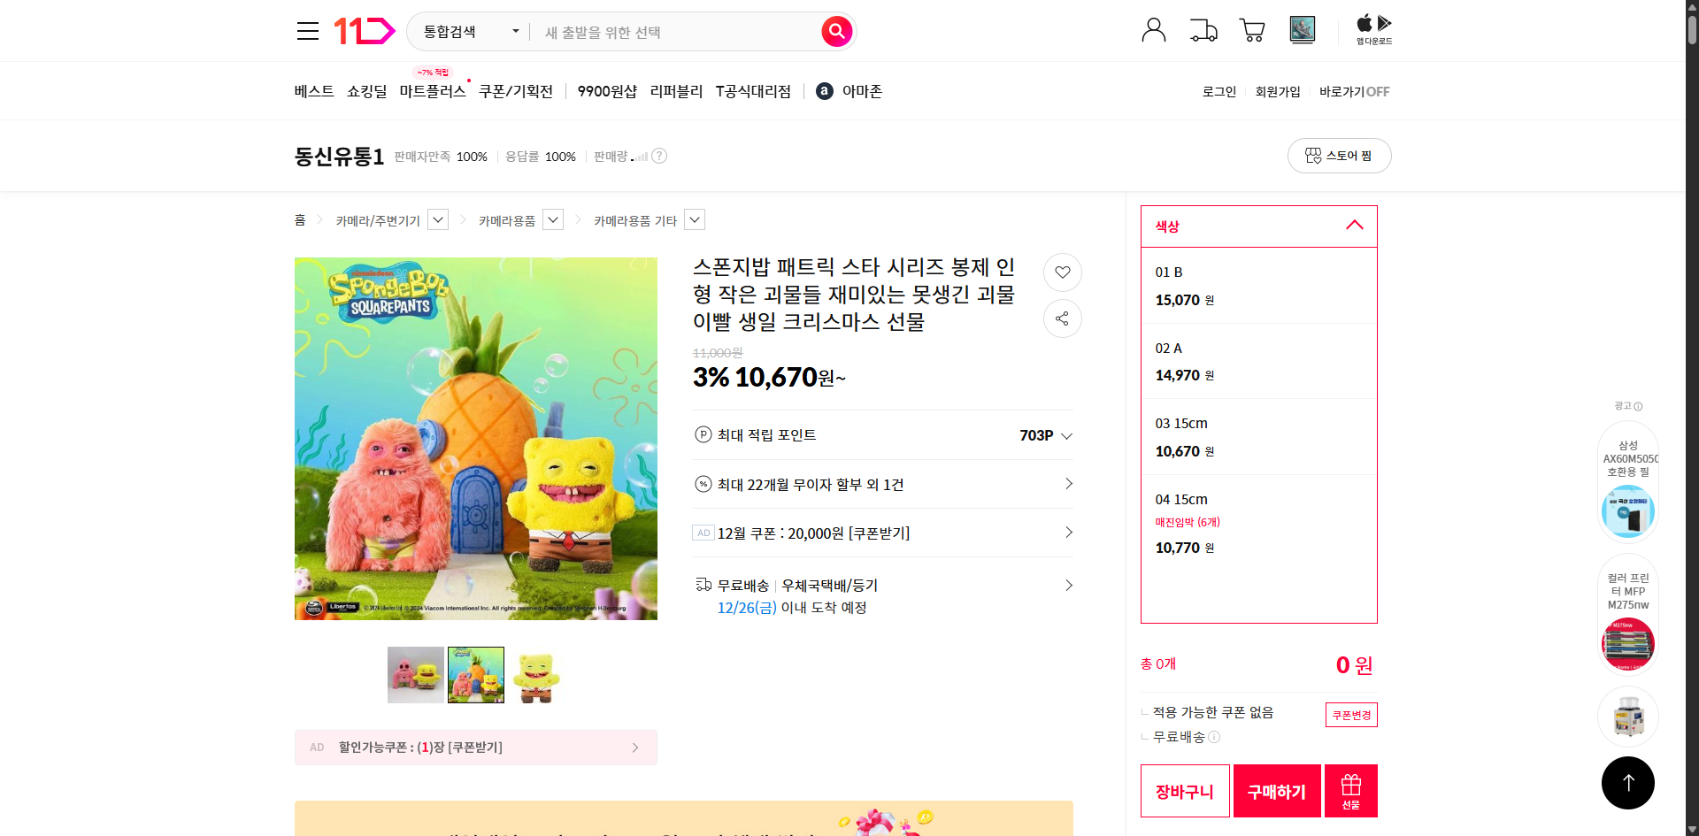Open the 쿠폰/기획전 menu
Screen dimensions: 1699x836
(516, 90)
